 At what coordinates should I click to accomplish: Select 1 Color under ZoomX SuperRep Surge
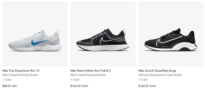tap(143, 80)
